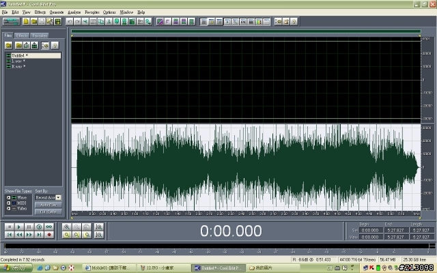Open the File menu
The image size is (437, 273).
click(5, 12)
